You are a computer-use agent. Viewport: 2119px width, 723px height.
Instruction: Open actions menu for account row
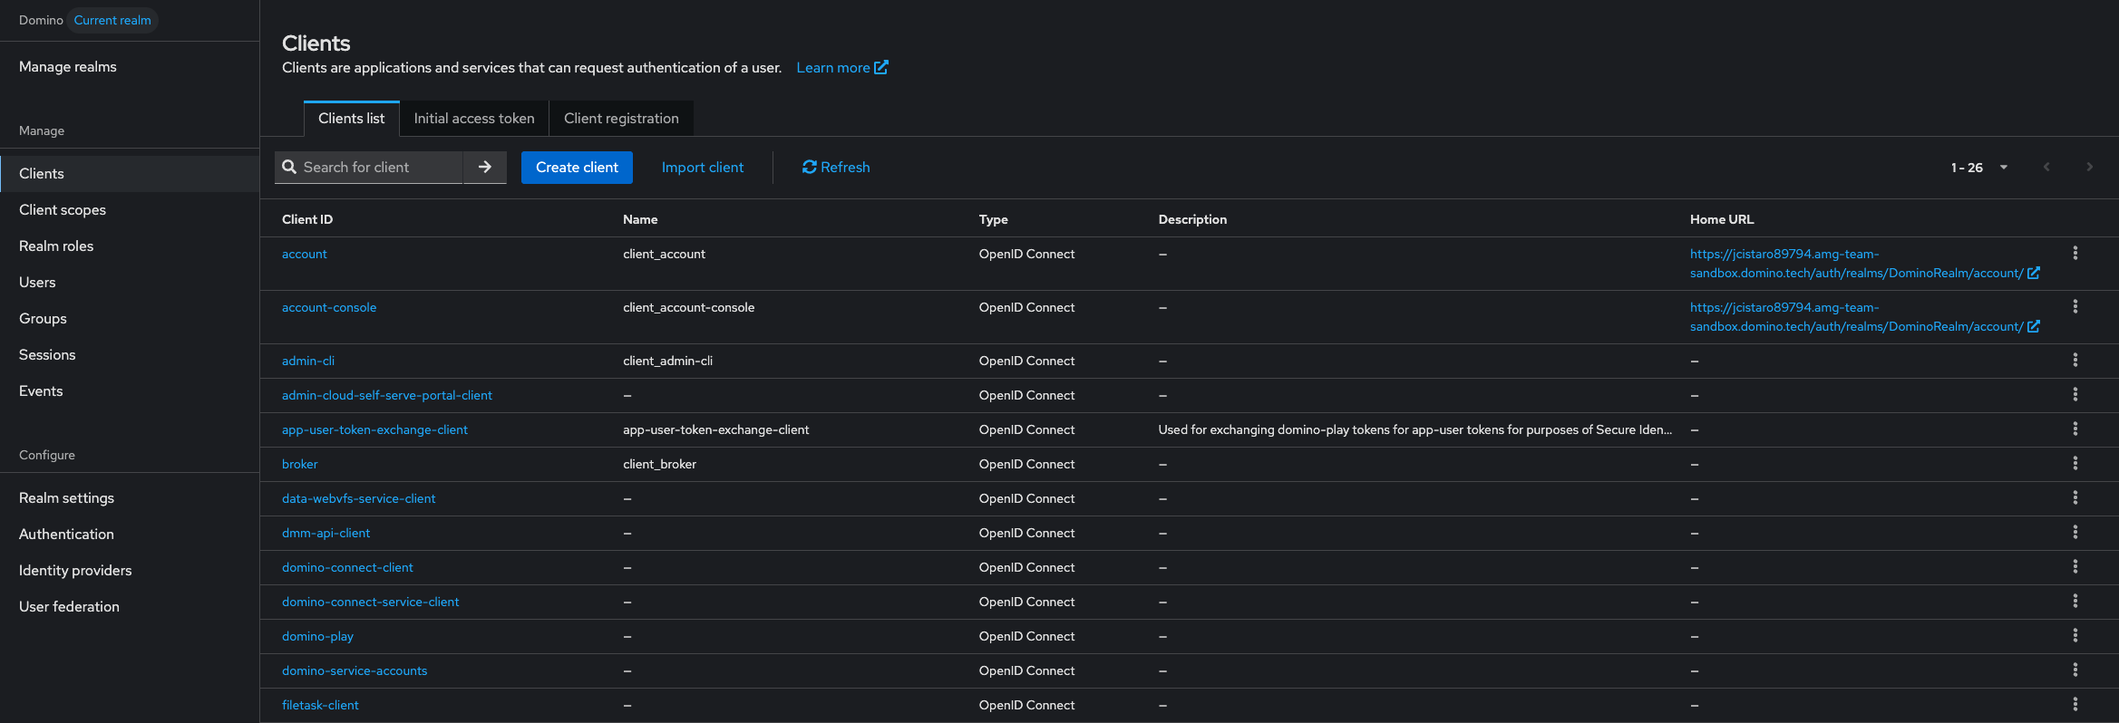pos(2075,253)
